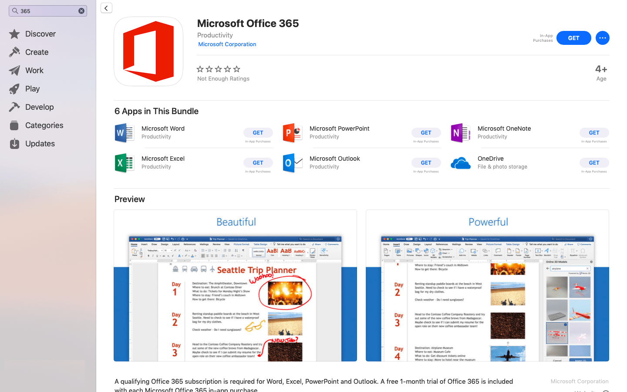Get Microsoft Excel
Image resolution: width=627 pixels, height=392 pixels.
[258, 163]
